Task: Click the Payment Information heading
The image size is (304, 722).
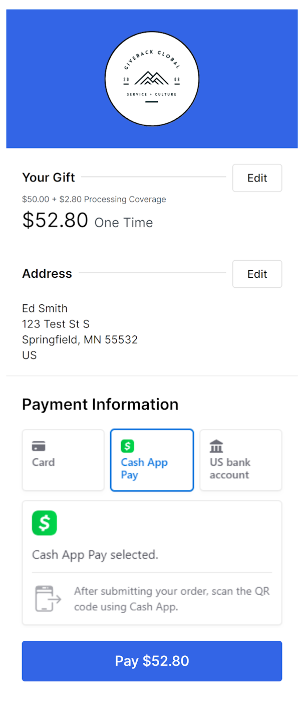Action: click(x=100, y=404)
